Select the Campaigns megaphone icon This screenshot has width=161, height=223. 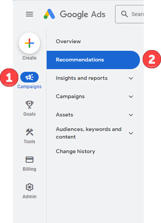pos(29,77)
